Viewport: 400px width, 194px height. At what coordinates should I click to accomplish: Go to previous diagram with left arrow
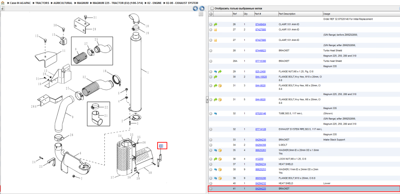pos(196,9)
